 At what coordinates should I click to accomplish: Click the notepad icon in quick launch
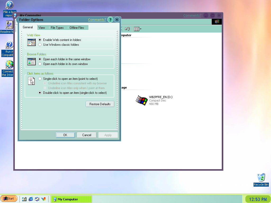pos(24,199)
